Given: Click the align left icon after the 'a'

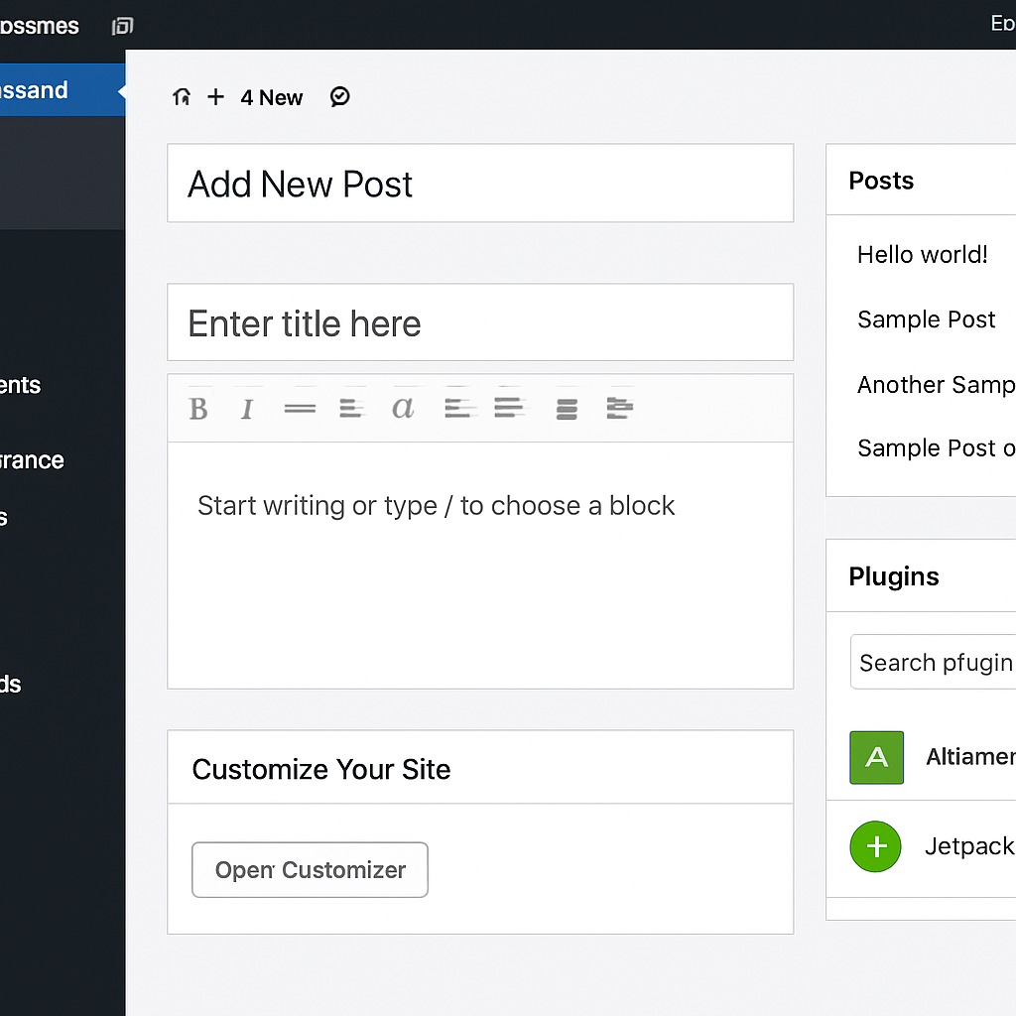Looking at the screenshot, I should [458, 408].
